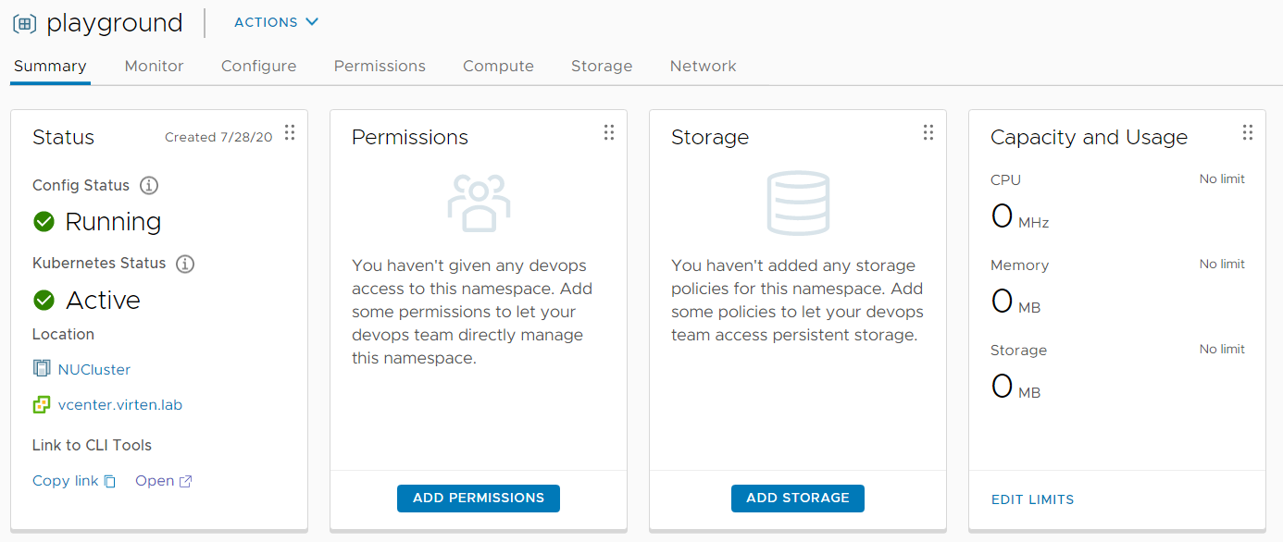Switch to the Monitor tab
Viewport: 1283px width, 542px height.
click(x=155, y=66)
